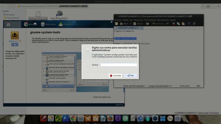The width and height of the screenshot is (221, 124).
Task: Open Instalação tab in software center
Action: 66,24
